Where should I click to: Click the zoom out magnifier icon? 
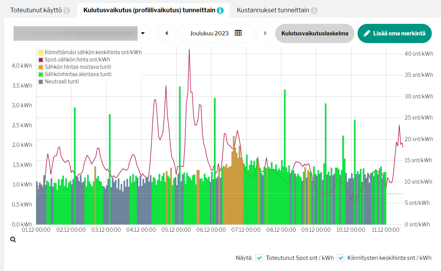pos(13,239)
